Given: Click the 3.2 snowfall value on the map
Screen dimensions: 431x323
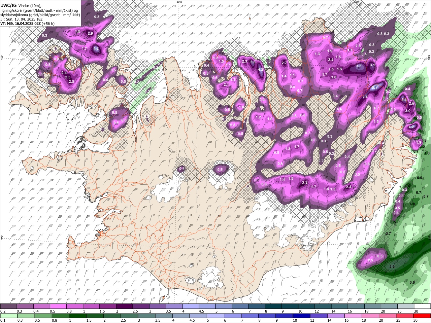Looking at the screenshot, I should click(365, 96).
